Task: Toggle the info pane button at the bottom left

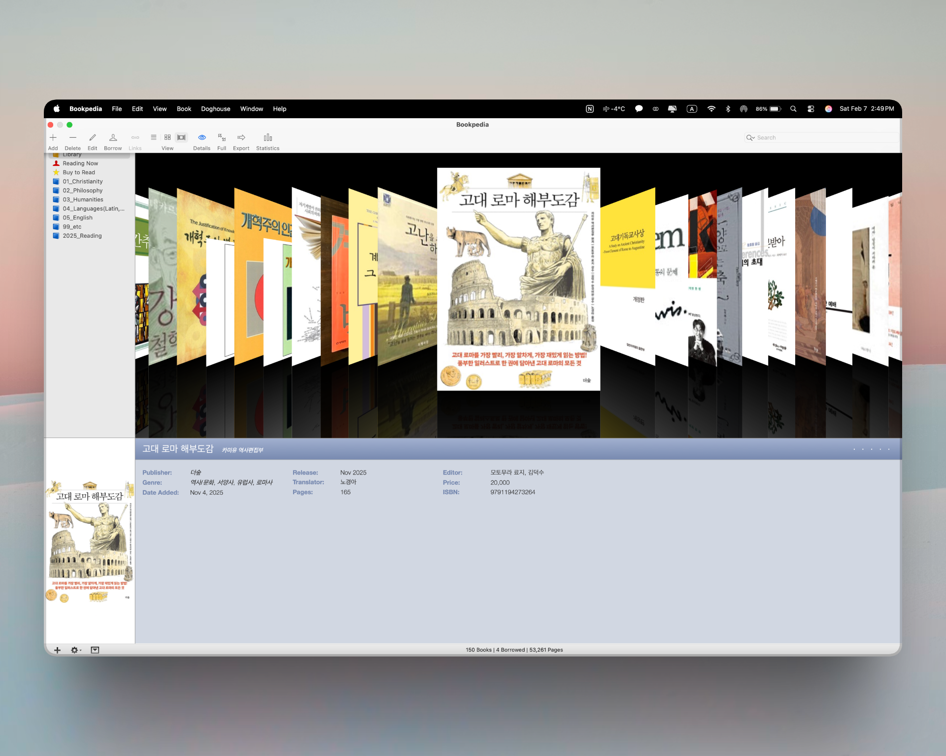Action: (95, 650)
